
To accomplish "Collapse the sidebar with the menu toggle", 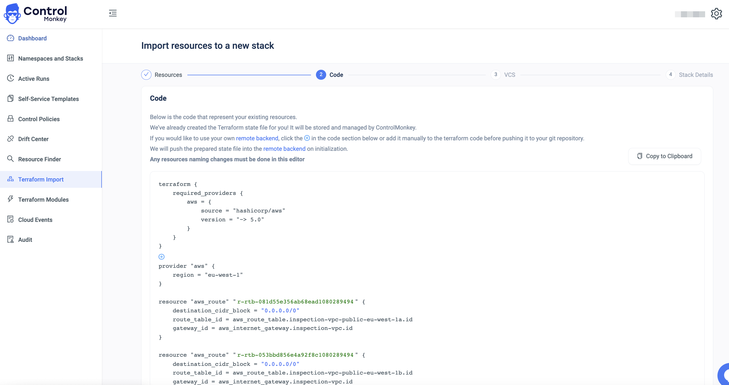I will [x=113, y=13].
